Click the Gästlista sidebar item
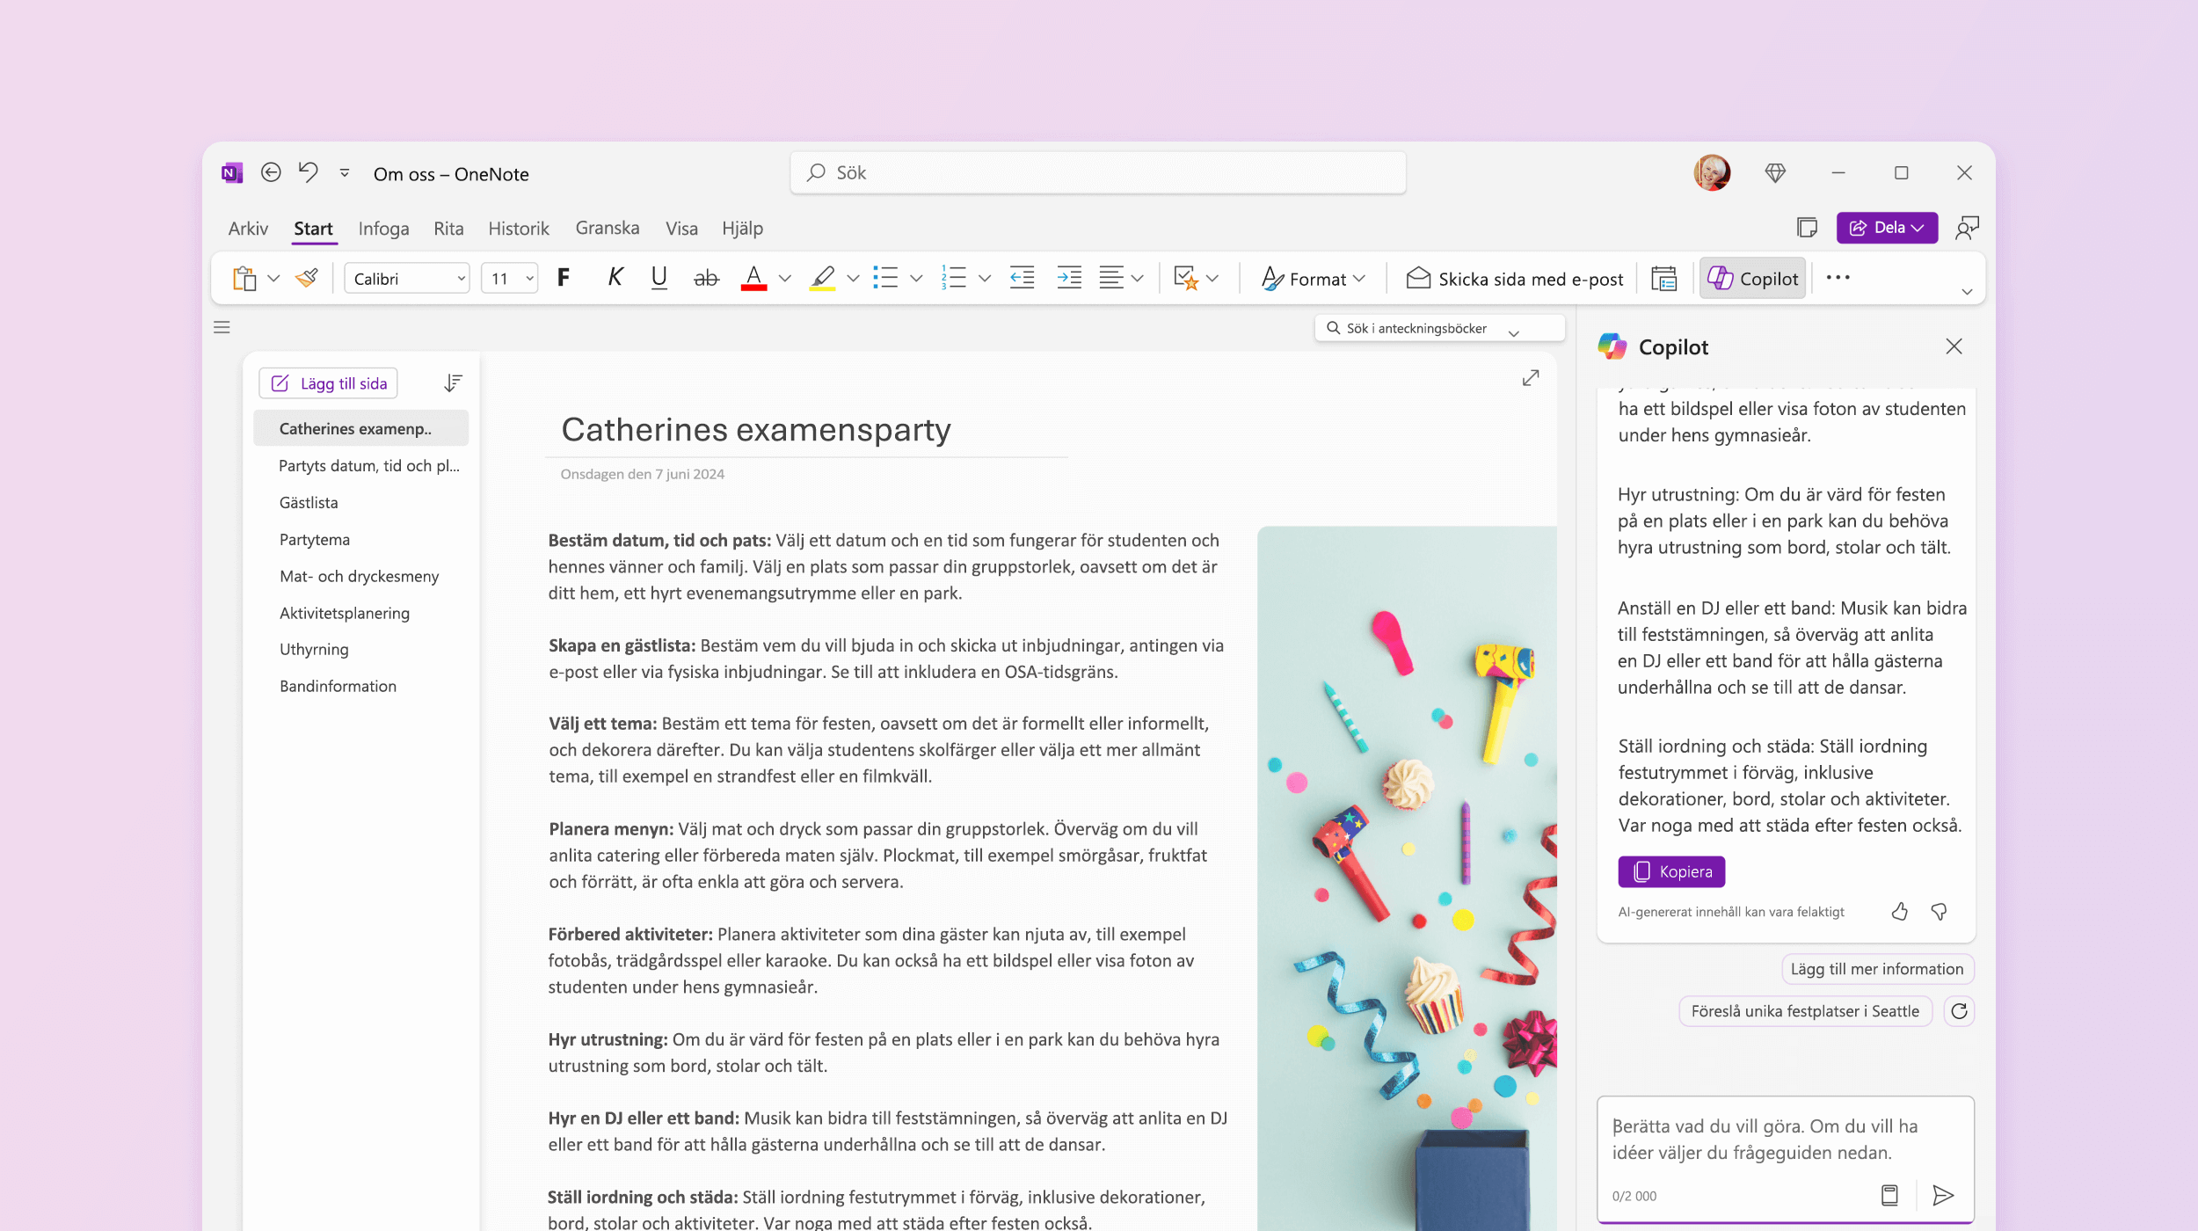The width and height of the screenshot is (2198, 1231). [308, 501]
